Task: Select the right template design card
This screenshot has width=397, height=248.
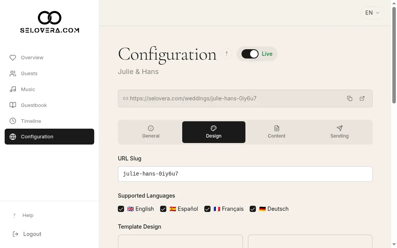Action: tap(310, 241)
